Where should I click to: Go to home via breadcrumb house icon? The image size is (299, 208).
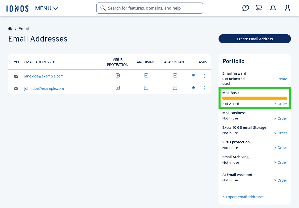(10, 29)
